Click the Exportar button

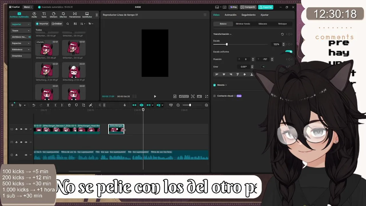click(x=266, y=7)
